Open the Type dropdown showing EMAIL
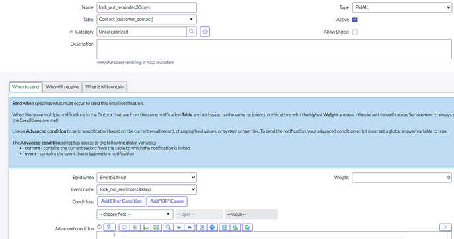 [402, 7]
